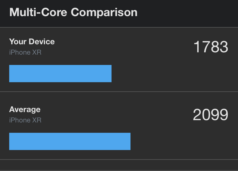Click empty space right of Average bar

[x=184, y=141]
